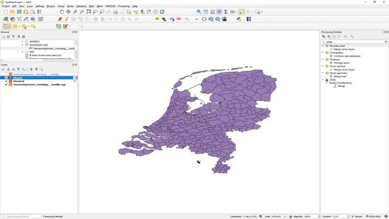Expand the MAPBOX folder in Browser
This screenshot has width=389, height=219.
[x=22, y=42]
